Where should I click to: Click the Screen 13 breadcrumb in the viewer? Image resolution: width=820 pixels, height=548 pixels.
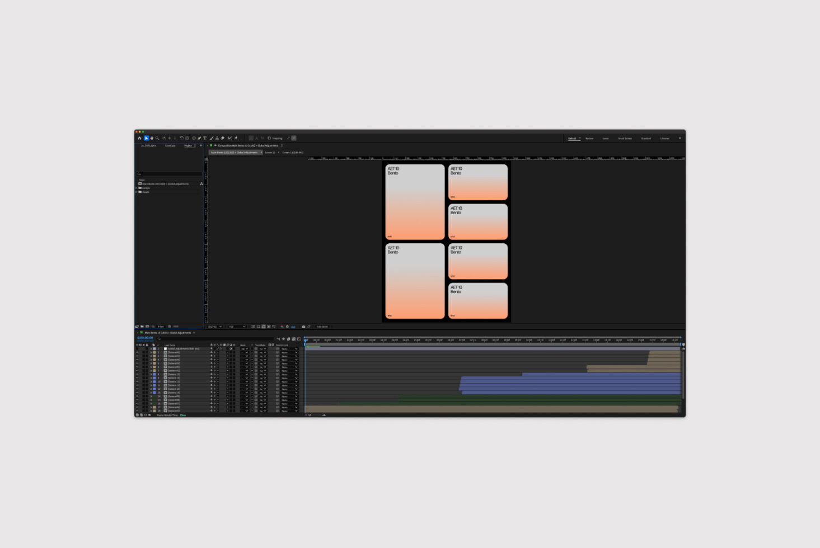pos(270,152)
